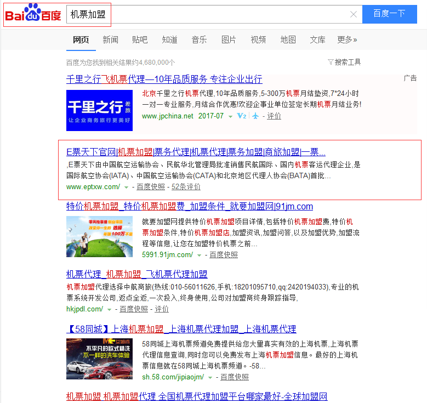
Task: View 52条评价 for eptxw.com
Action: pos(186,187)
